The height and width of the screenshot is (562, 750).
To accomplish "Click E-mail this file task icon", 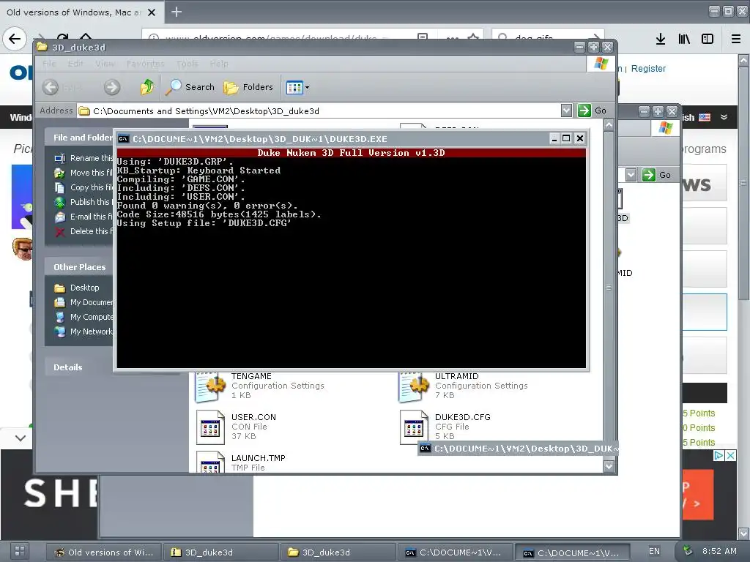I will click(60, 217).
